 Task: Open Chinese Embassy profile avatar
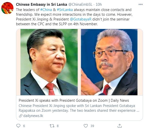(x=7, y=8)
